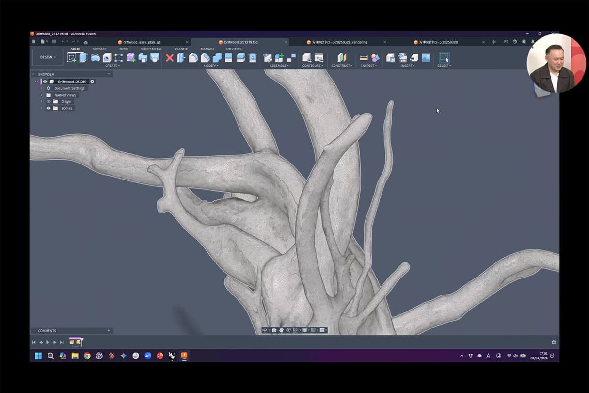Toggle visibility of Origin folder
The image size is (589, 393).
[48, 101]
